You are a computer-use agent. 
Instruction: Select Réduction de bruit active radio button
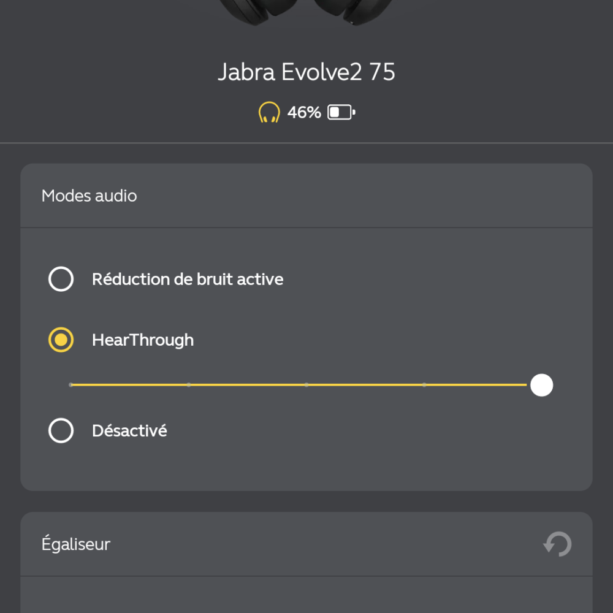pyautogui.click(x=61, y=279)
